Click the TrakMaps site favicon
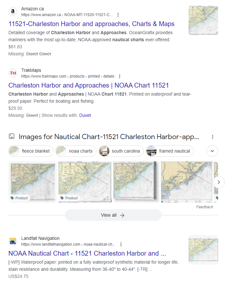 pyautogui.click(x=13, y=73)
